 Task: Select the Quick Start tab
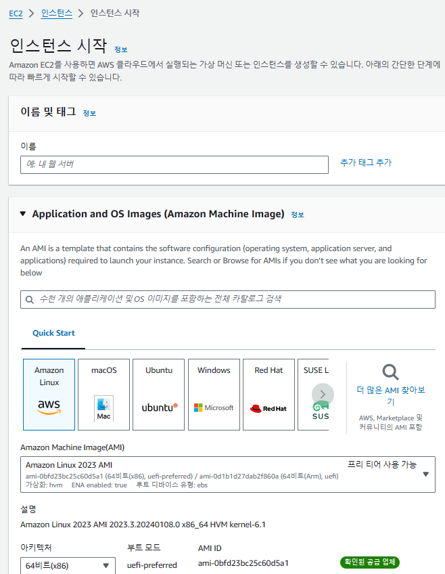(53, 333)
